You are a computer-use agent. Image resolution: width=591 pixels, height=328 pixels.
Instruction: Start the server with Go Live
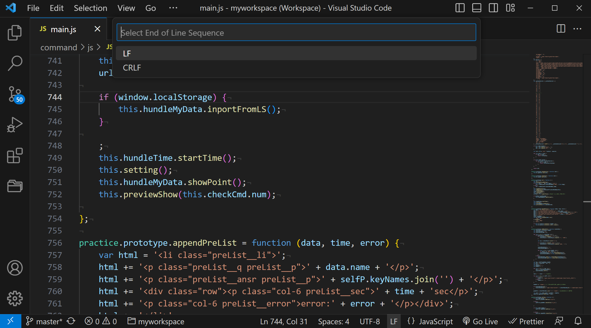[x=480, y=321]
